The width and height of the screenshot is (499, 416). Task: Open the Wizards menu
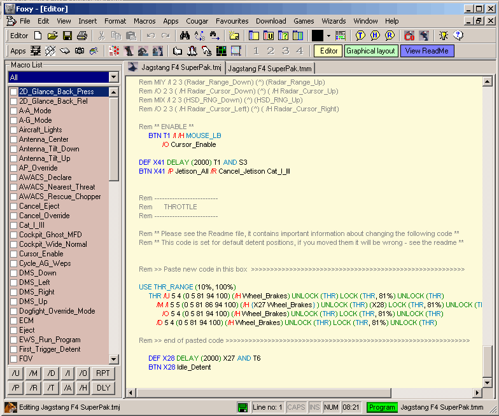334,21
